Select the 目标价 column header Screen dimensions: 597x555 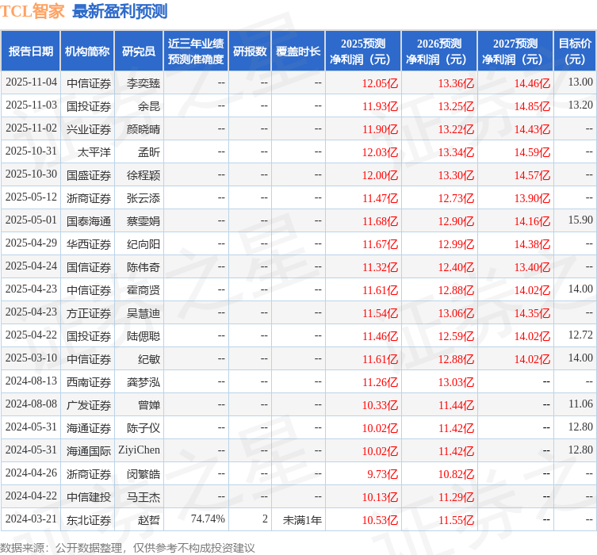click(575, 52)
